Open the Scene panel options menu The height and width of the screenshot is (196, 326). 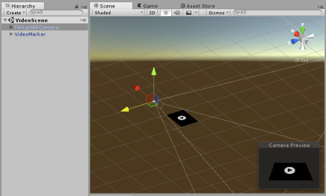tap(320, 7)
